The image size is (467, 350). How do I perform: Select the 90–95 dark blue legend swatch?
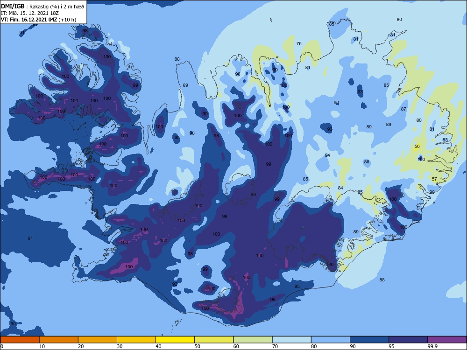[x=369, y=340]
